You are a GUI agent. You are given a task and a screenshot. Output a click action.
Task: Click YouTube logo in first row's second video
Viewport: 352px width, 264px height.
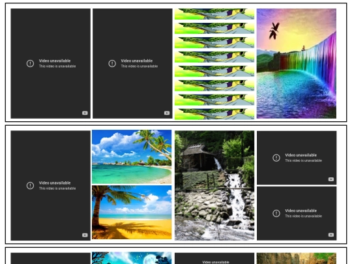pos(167,113)
